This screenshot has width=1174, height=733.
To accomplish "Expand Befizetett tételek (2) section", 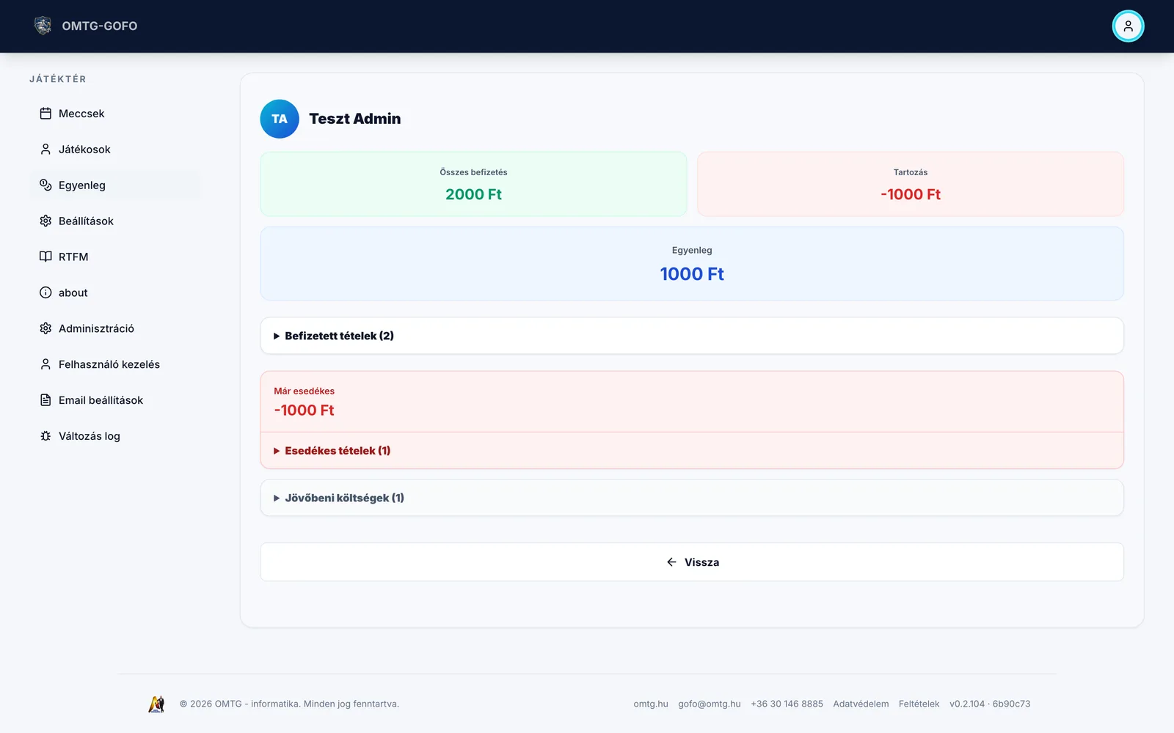I will 692,336.
